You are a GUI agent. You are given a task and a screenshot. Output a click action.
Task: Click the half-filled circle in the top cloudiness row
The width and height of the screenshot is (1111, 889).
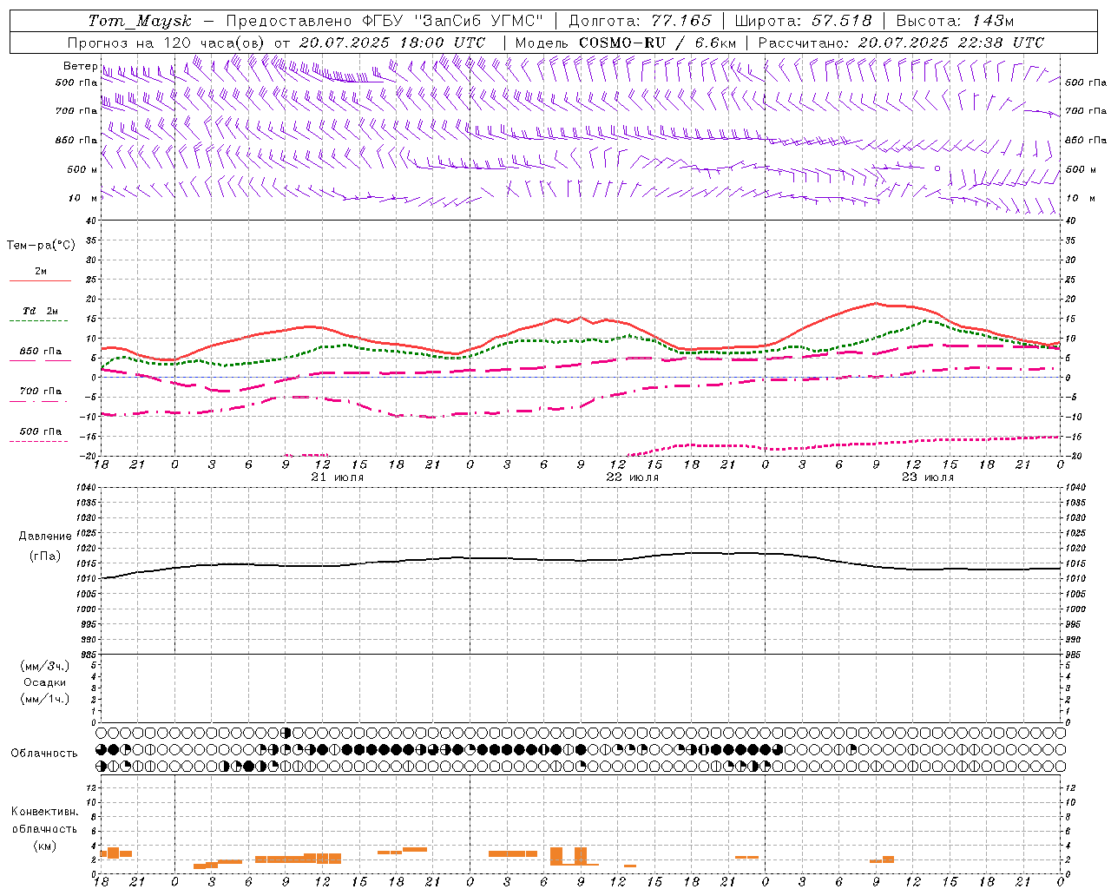pyautogui.click(x=286, y=733)
